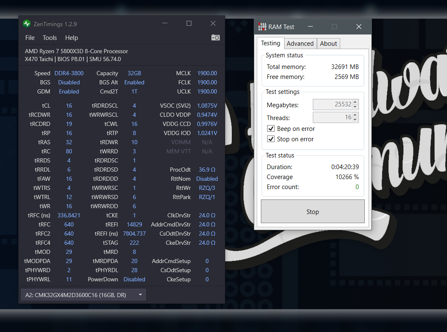
Task: Click the PowerDown Disabled value
Action: pyautogui.click(x=134, y=279)
